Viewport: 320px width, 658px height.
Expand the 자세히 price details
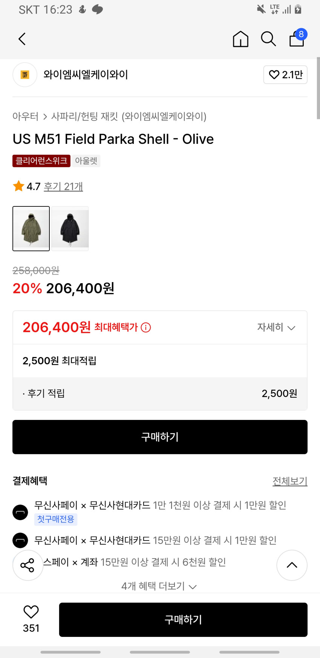276,327
